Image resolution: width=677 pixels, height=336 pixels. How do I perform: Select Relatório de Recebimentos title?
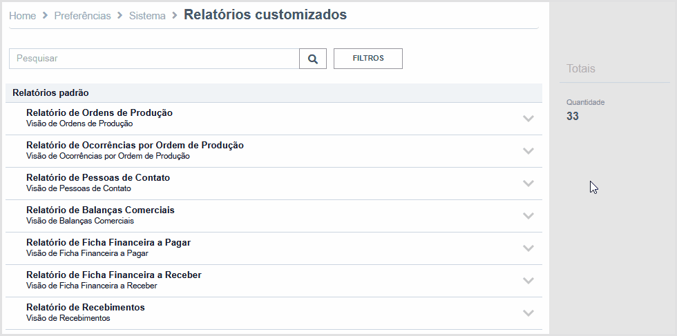[86, 307]
